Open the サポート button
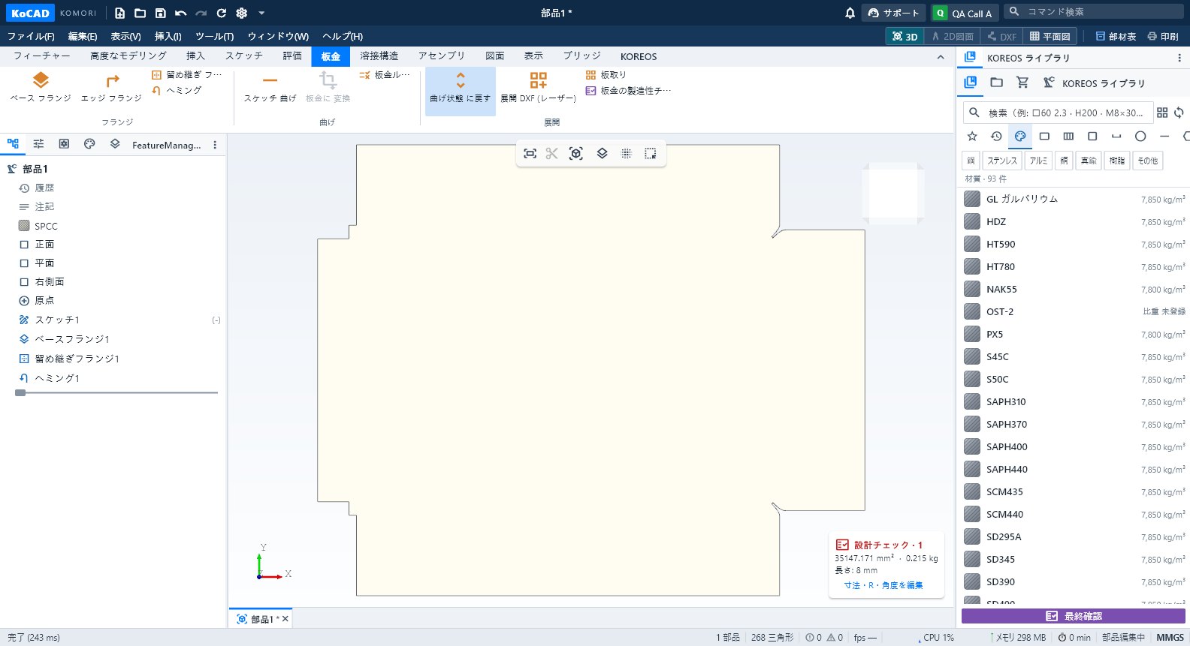 pos(893,13)
